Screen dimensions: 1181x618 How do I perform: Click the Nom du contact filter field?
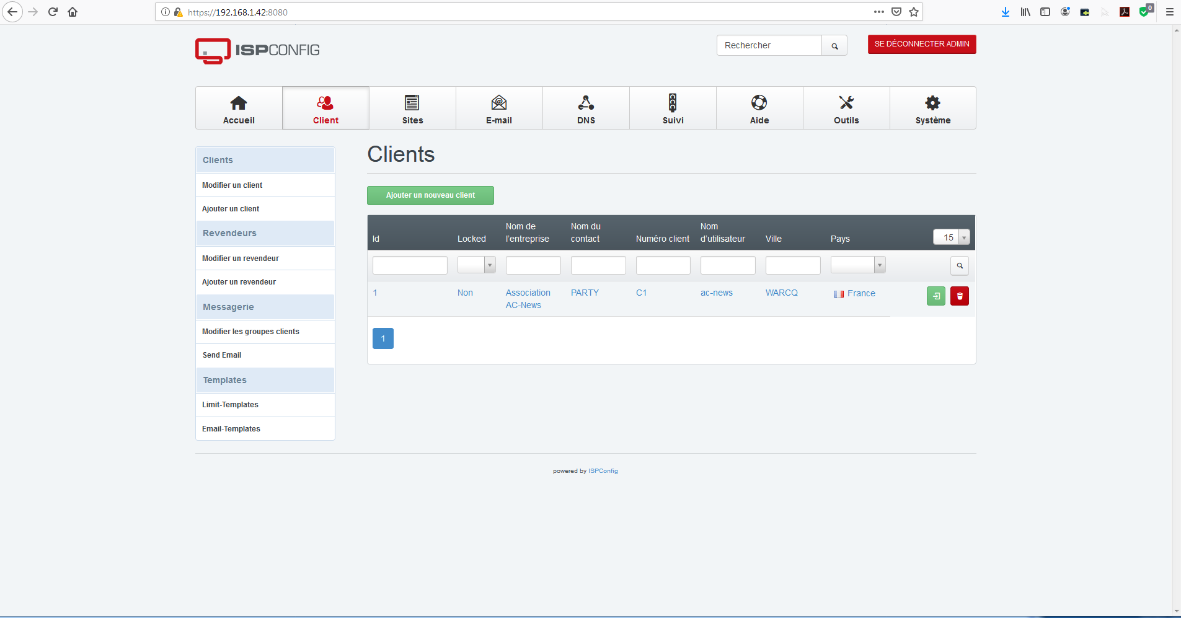(x=598, y=265)
